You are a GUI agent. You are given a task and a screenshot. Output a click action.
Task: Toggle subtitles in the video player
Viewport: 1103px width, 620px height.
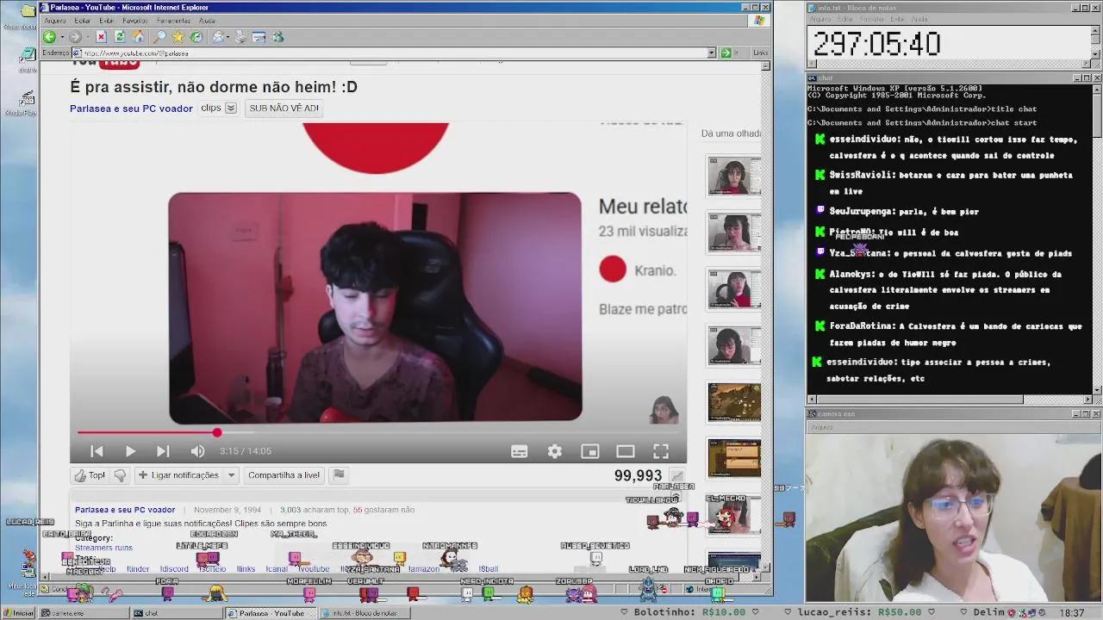[x=520, y=451]
